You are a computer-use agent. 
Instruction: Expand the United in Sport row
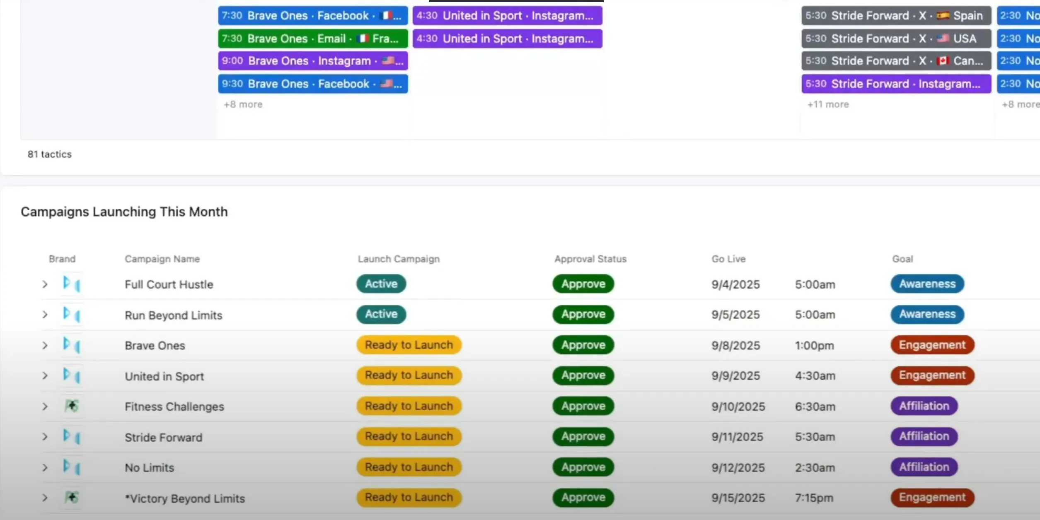pyautogui.click(x=45, y=376)
